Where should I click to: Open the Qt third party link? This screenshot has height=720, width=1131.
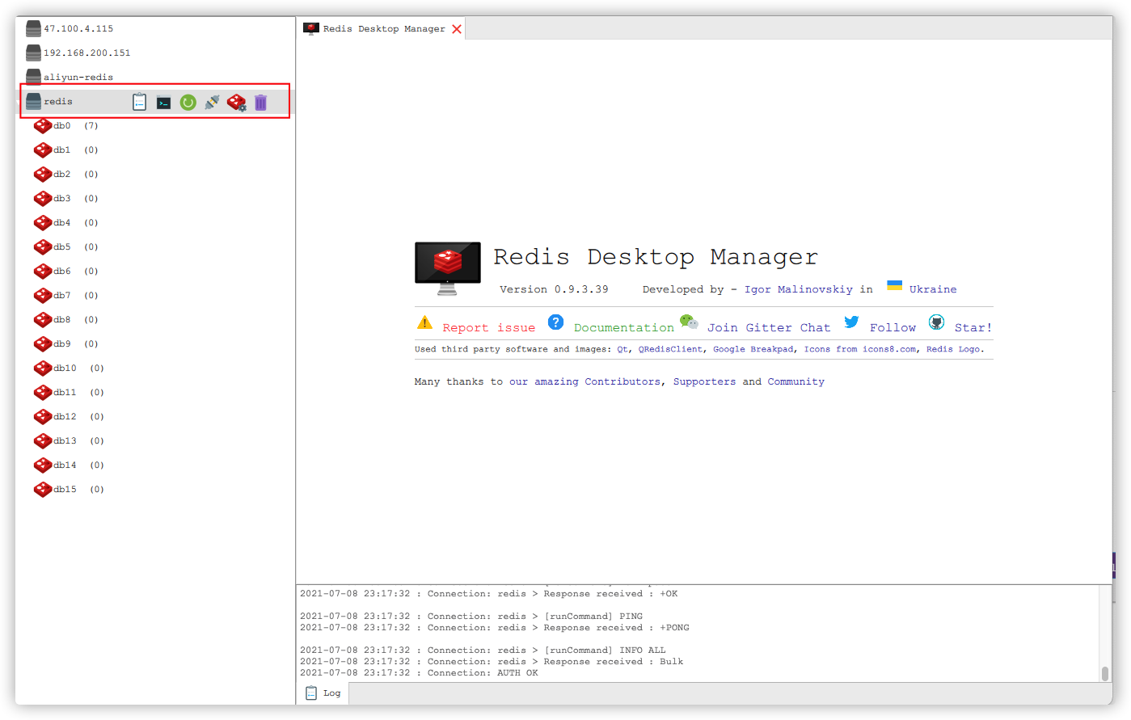(622, 350)
